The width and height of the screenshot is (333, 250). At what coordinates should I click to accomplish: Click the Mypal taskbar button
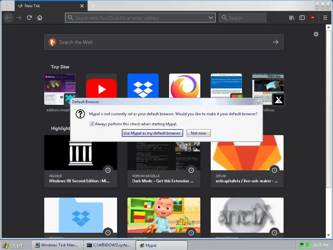pyautogui.click(x=161, y=245)
